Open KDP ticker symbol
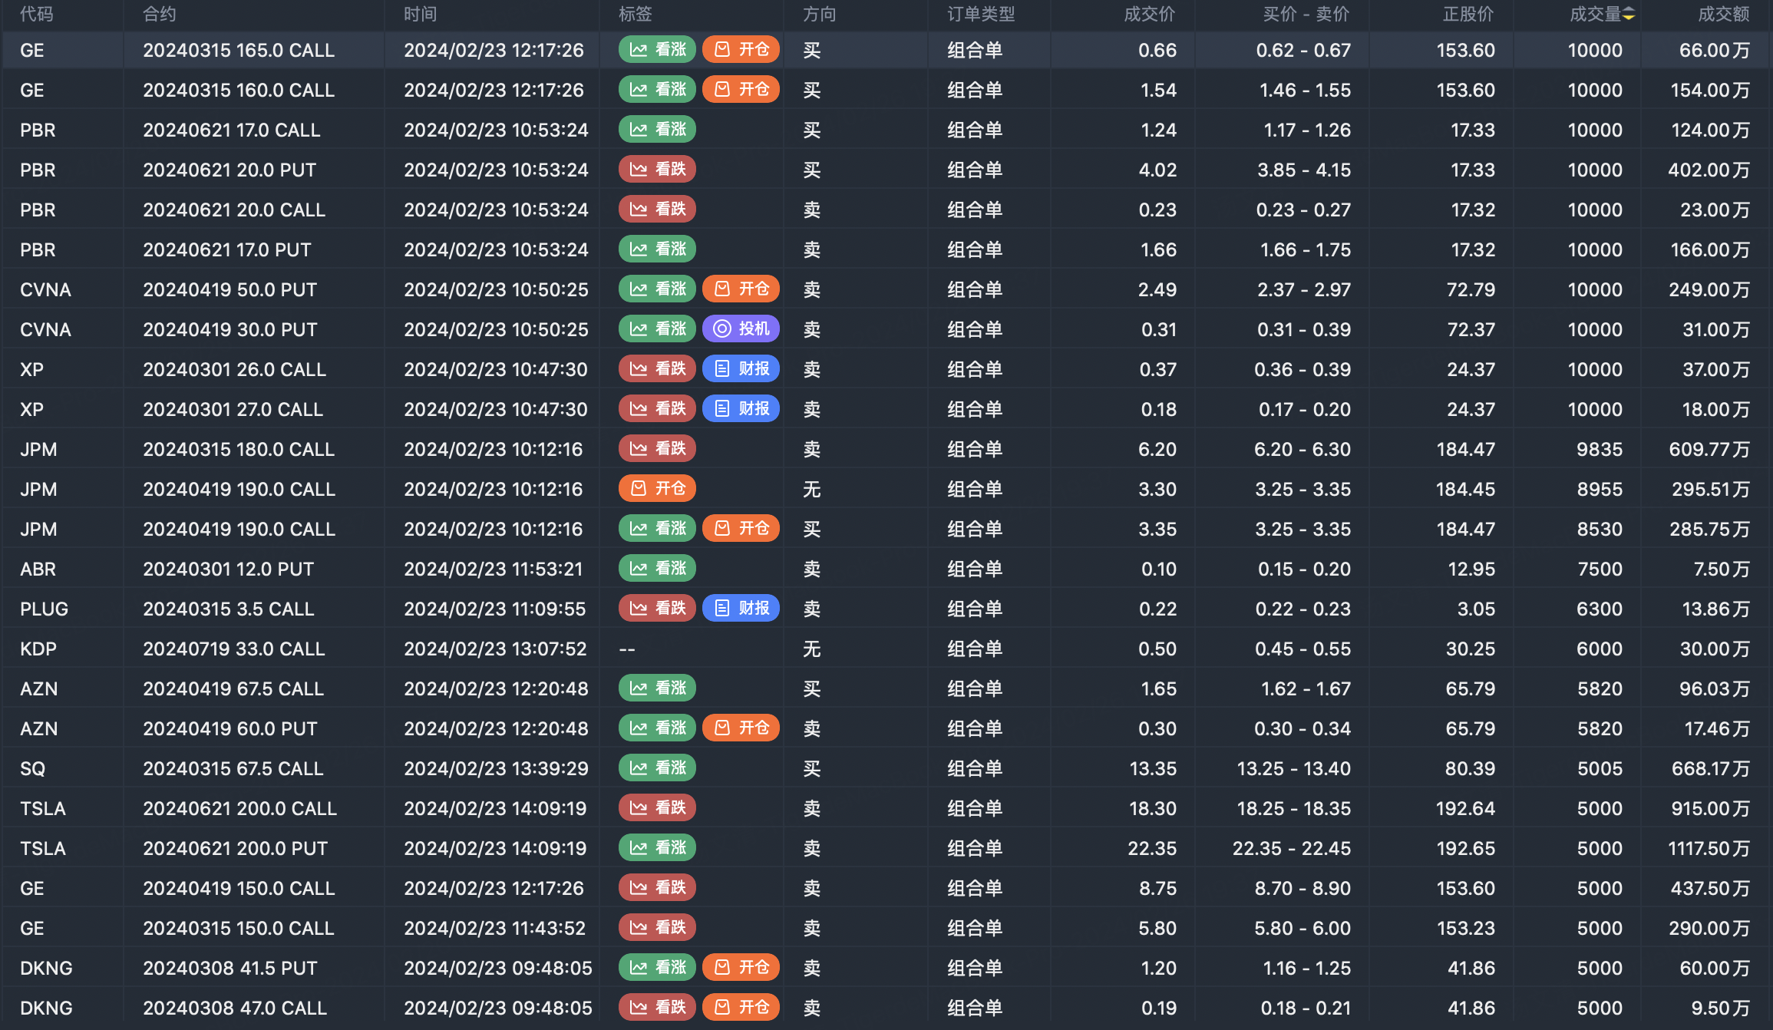Viewport: 1773px width, 1030px height. pyautogui.click(x=38, y=649)
